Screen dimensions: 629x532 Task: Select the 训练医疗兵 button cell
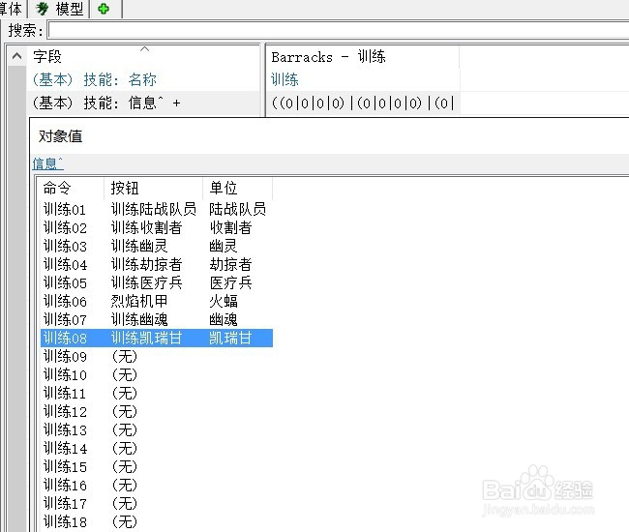coord(146,283)
